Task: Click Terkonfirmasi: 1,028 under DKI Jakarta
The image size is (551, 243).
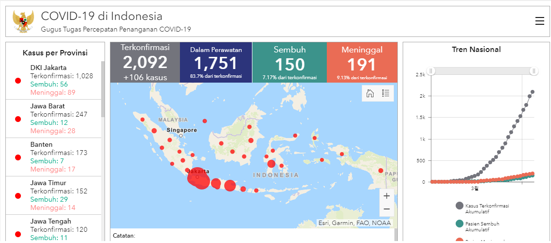Action: (61, 76)
